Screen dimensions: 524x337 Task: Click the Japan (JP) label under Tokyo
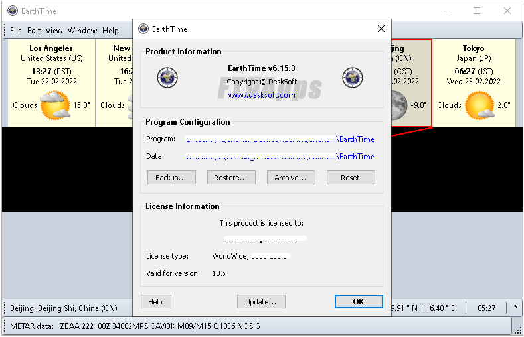tap(474, 58)
